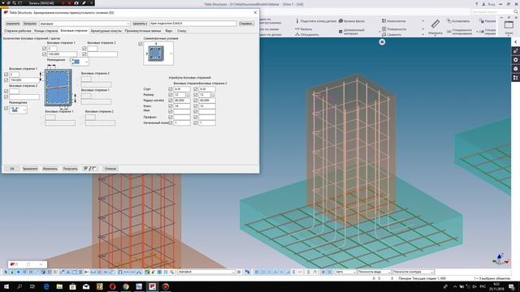520x292 pixels.
Task: Toggle Сорт checkbox for first side bars column
Action: (170, 89)
